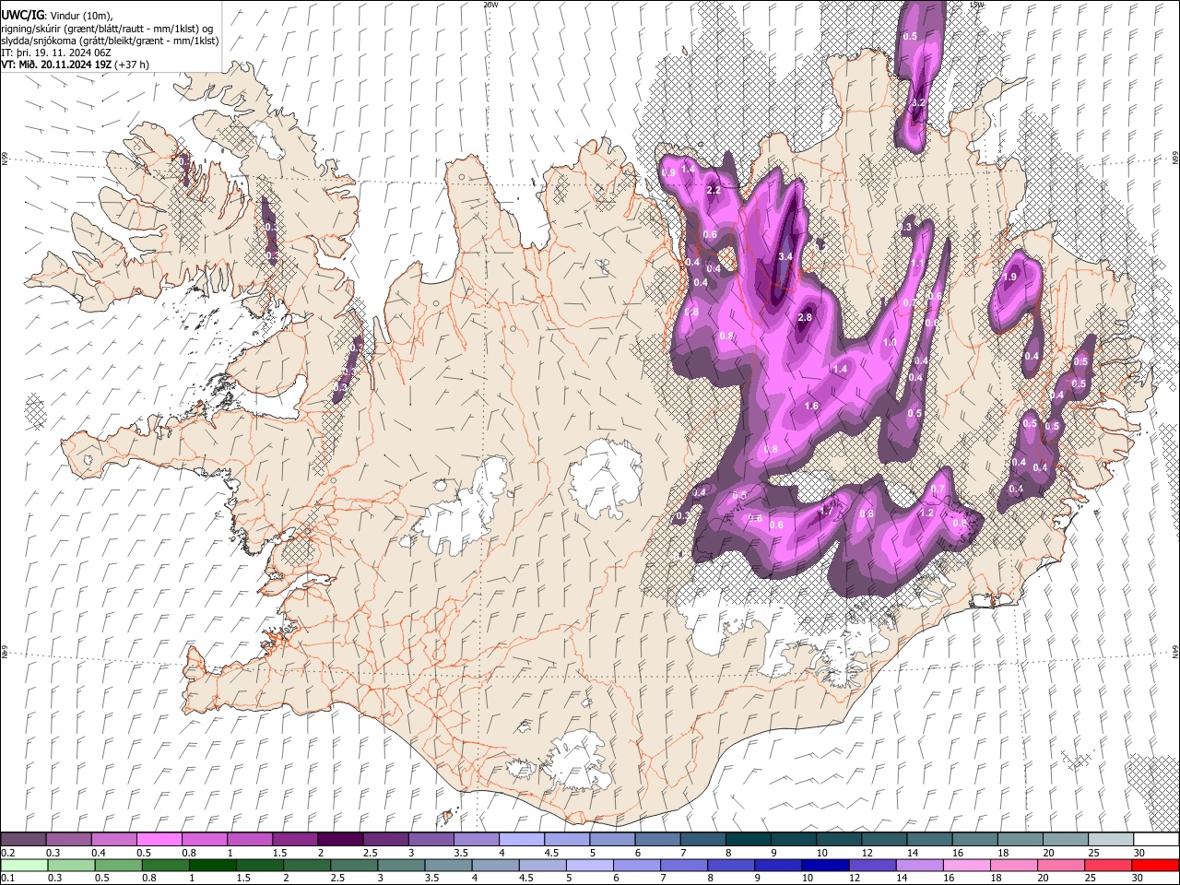
Task: Click the '2.5' label in the upper legend row
Action: [371, 853]
